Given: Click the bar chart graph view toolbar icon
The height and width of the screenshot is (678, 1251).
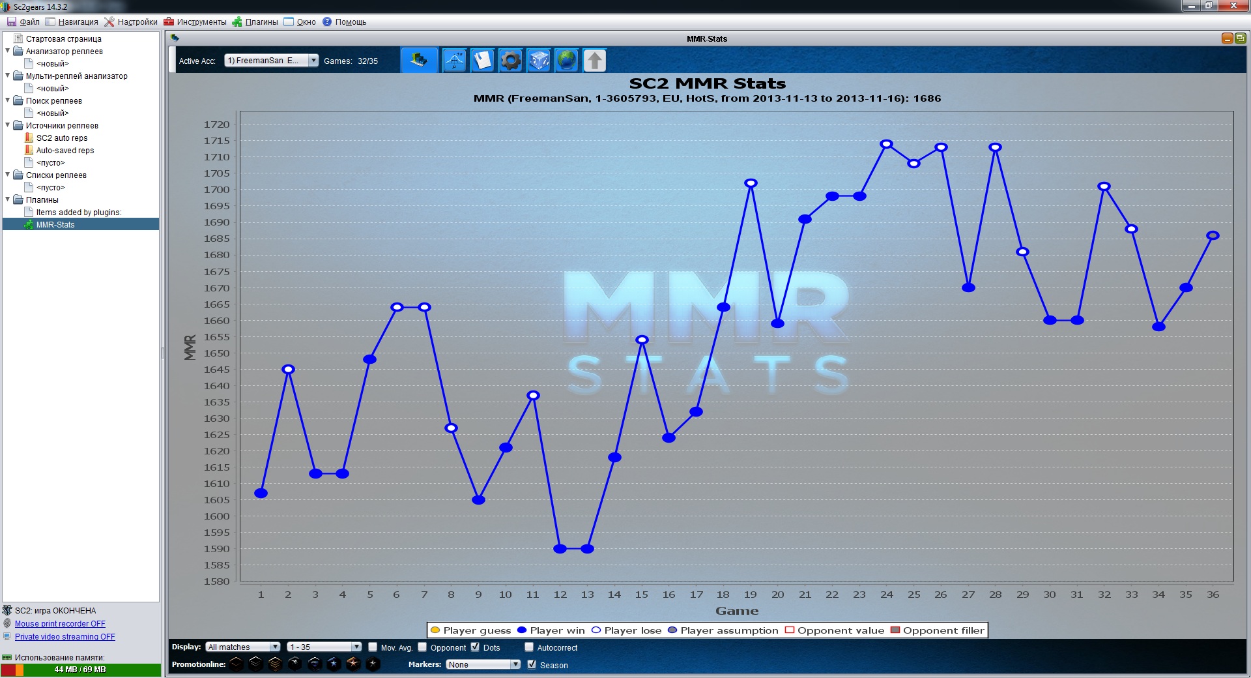Looking at the screenshot, I should tap(419, 61).
